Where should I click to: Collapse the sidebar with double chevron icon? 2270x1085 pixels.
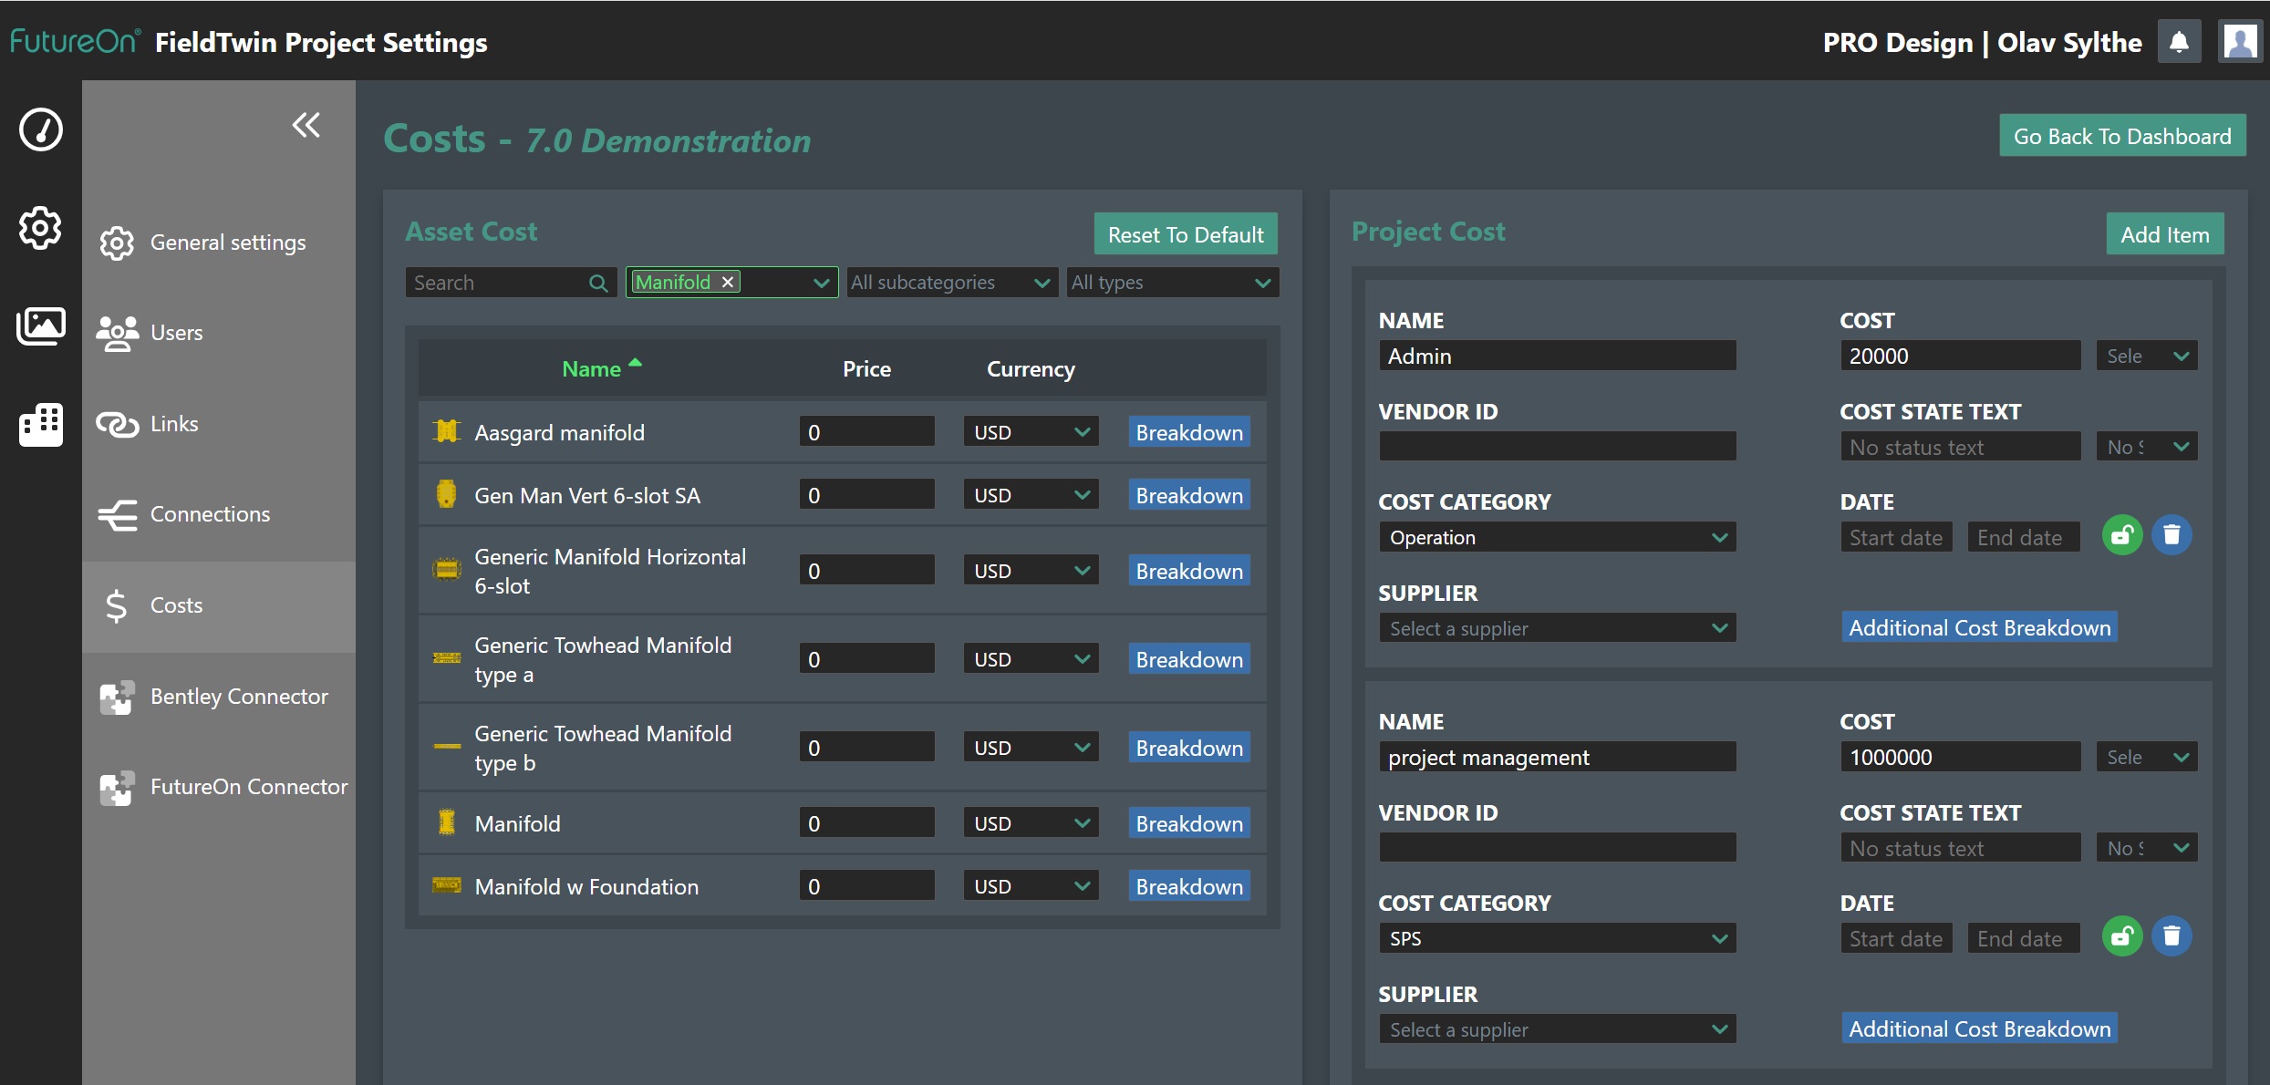pyautogui.click(x=306, y=125)
